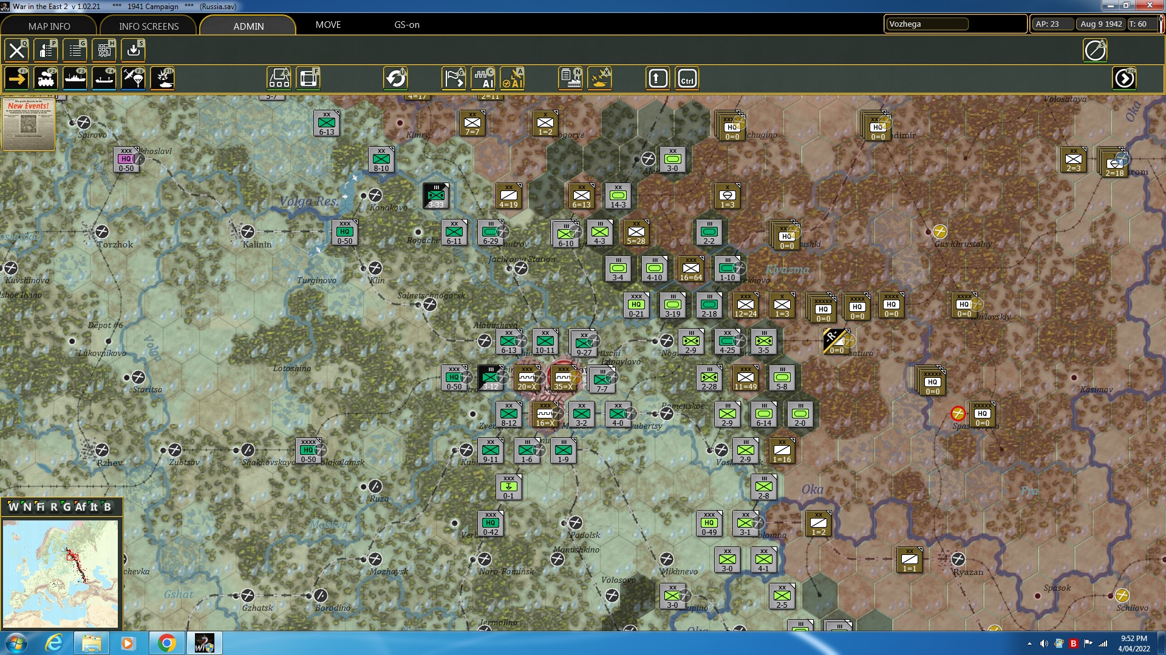The width and height of the screenshot is (1166, 655).
Task: Click the AI air assist icon (A)
Action: [x=512, y=79]
